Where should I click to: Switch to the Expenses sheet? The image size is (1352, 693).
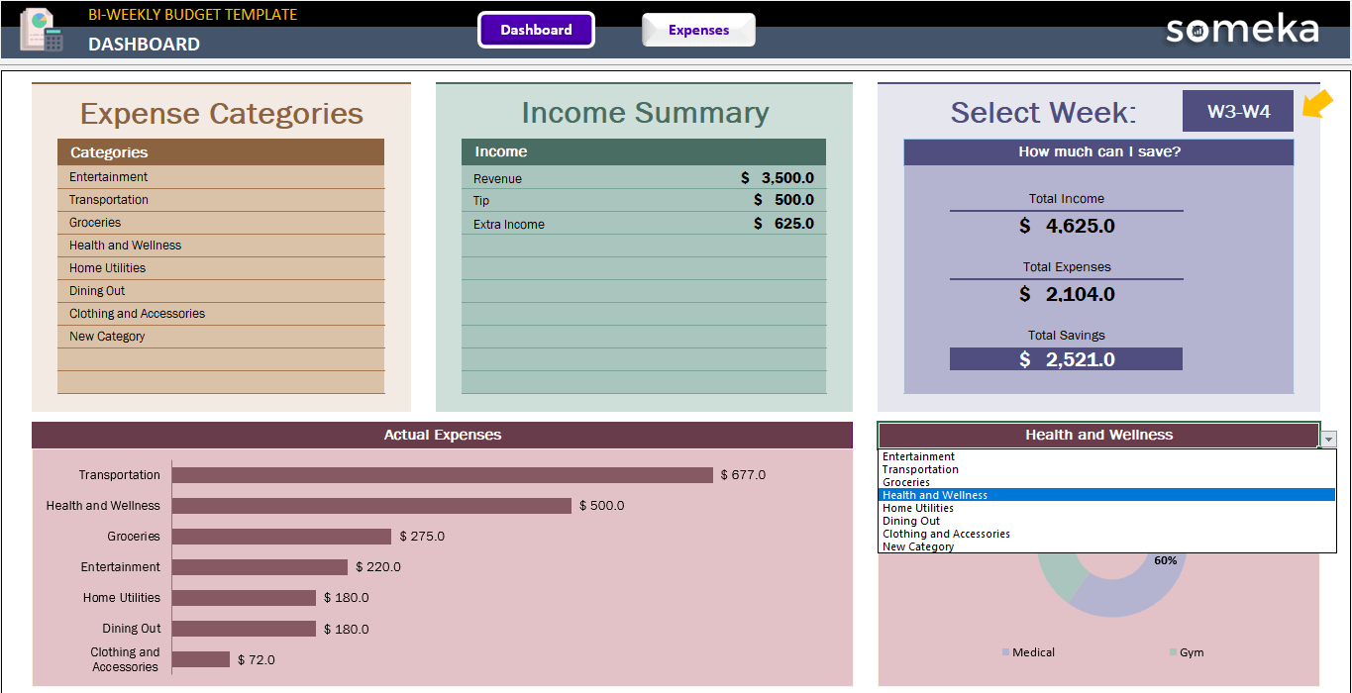(x=697, y=30)
